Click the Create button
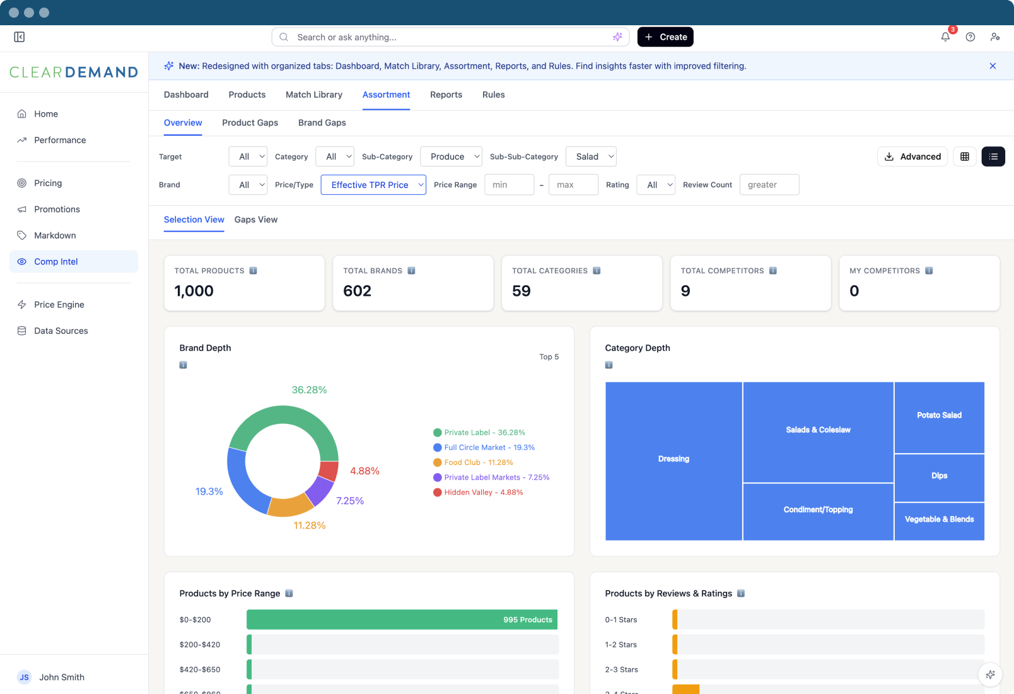 (665, 37)
